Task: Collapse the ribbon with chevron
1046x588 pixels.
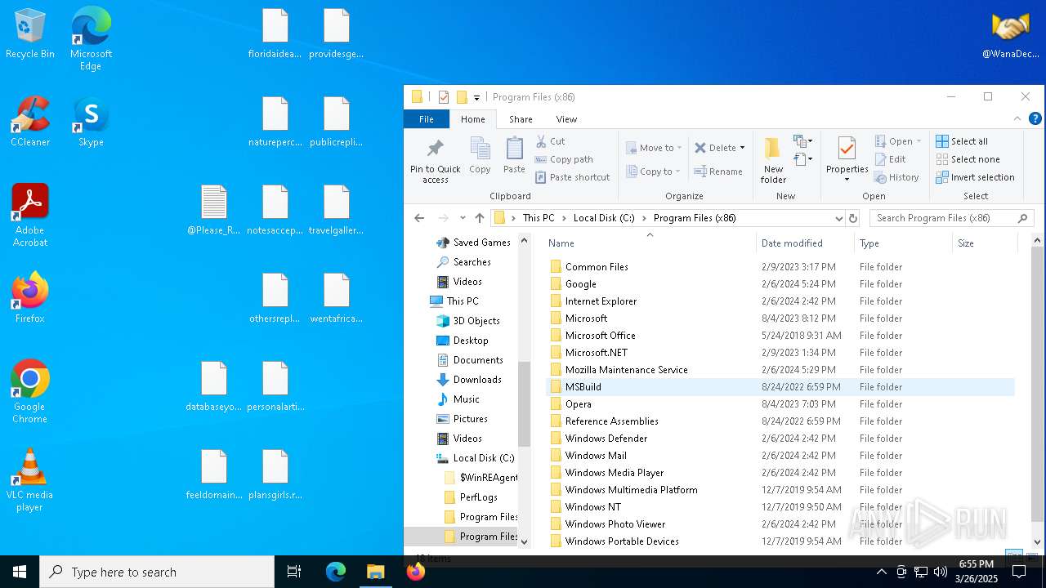Action: (x=1019, y=119)
